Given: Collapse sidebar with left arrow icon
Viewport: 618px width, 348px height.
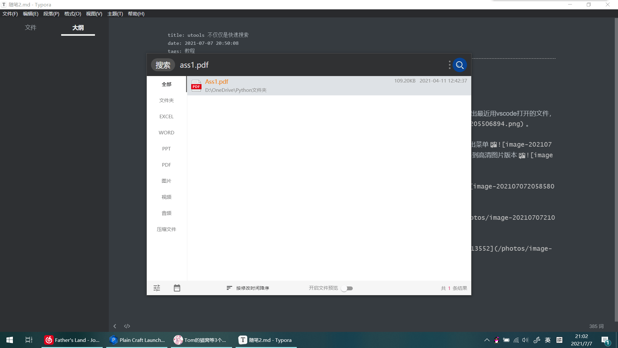Looking at the screenshot, I should point(115,326).
